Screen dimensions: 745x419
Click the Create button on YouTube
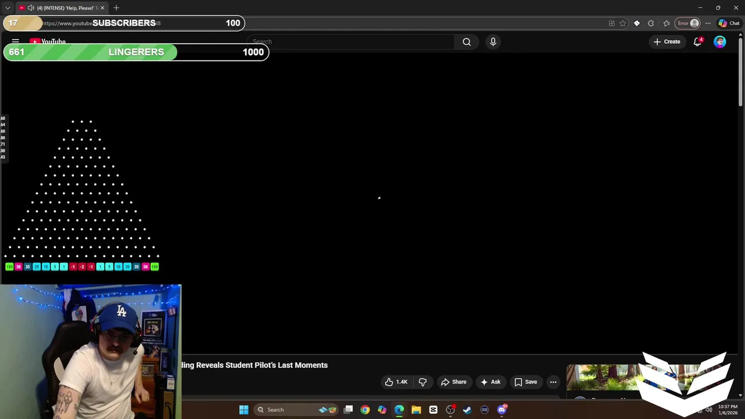coord(667,42)
